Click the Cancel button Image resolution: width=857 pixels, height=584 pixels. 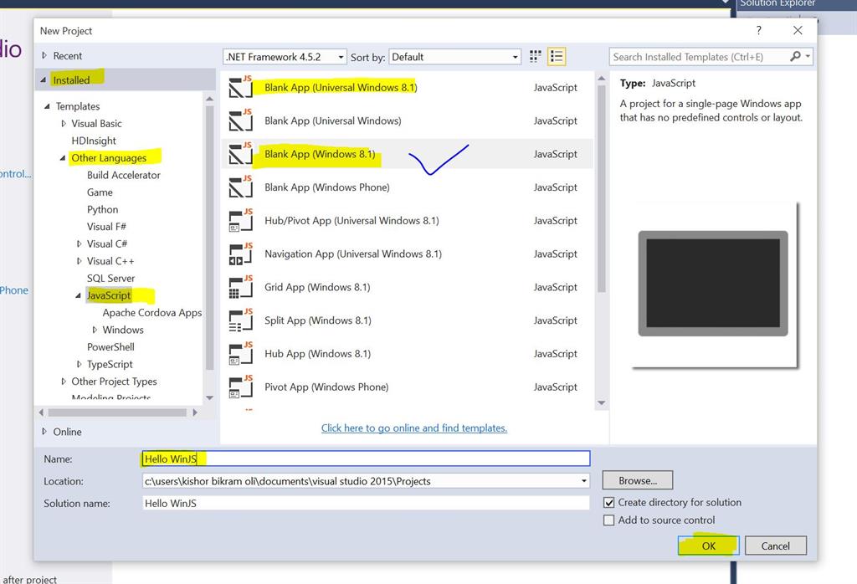pyautogui.click(x=775, y=546)
